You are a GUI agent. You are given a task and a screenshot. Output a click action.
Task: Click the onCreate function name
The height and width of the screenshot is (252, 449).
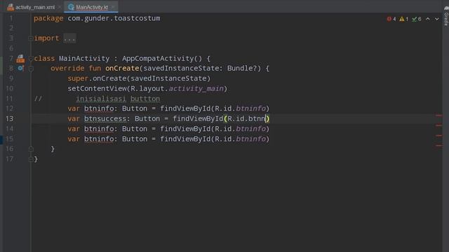[x=122, y=69]
